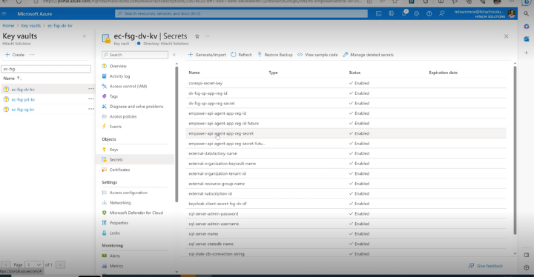The height and width of the screenshot is (277, 534).
Task: Open the feedback icon in header
Action: click(442, 13)
